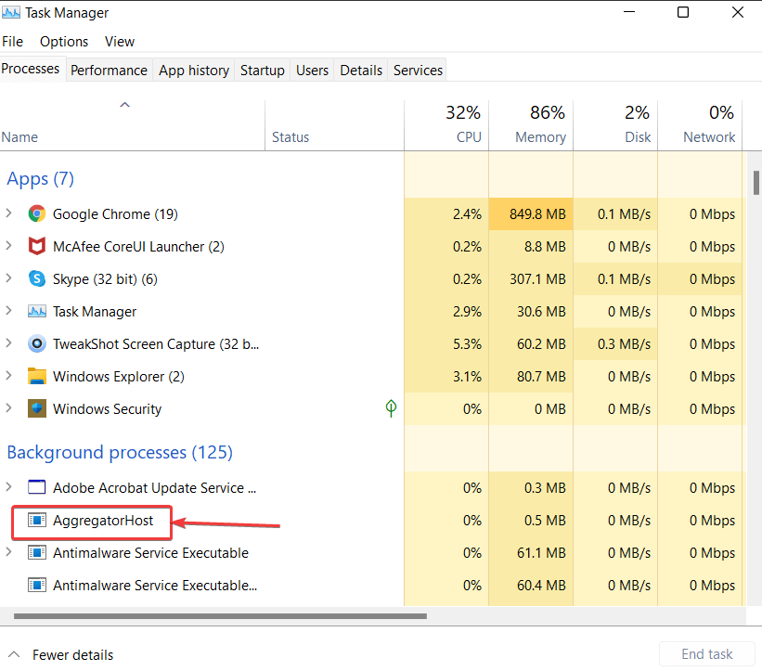Click the McAfee CoreUI Launcher shield icon
The image size is (762, 671).
tap(37, 246)
